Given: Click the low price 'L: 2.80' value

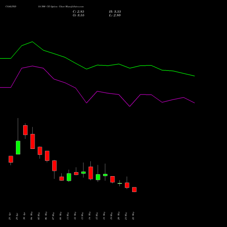Looking at the screenshot, I should tap(115, 15).
